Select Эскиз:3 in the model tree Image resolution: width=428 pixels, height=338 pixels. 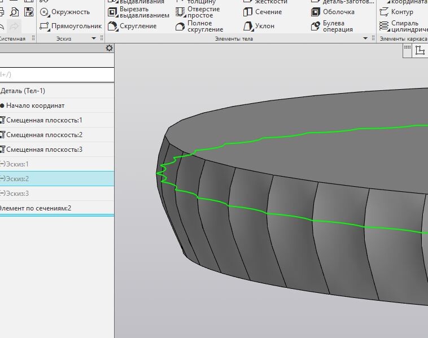17,194
